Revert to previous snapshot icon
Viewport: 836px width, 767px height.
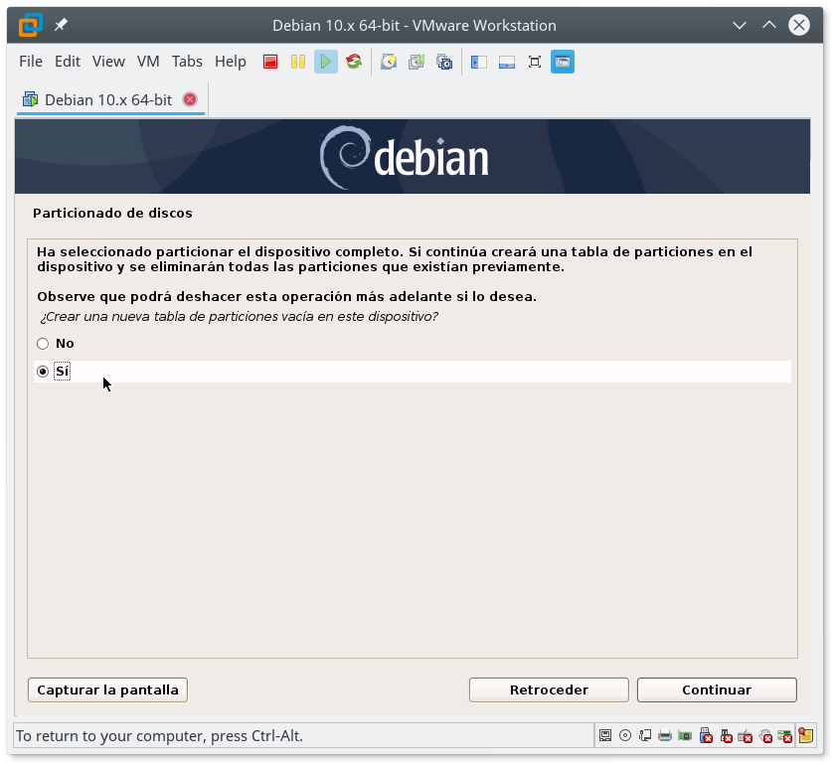tap(417, 62)
